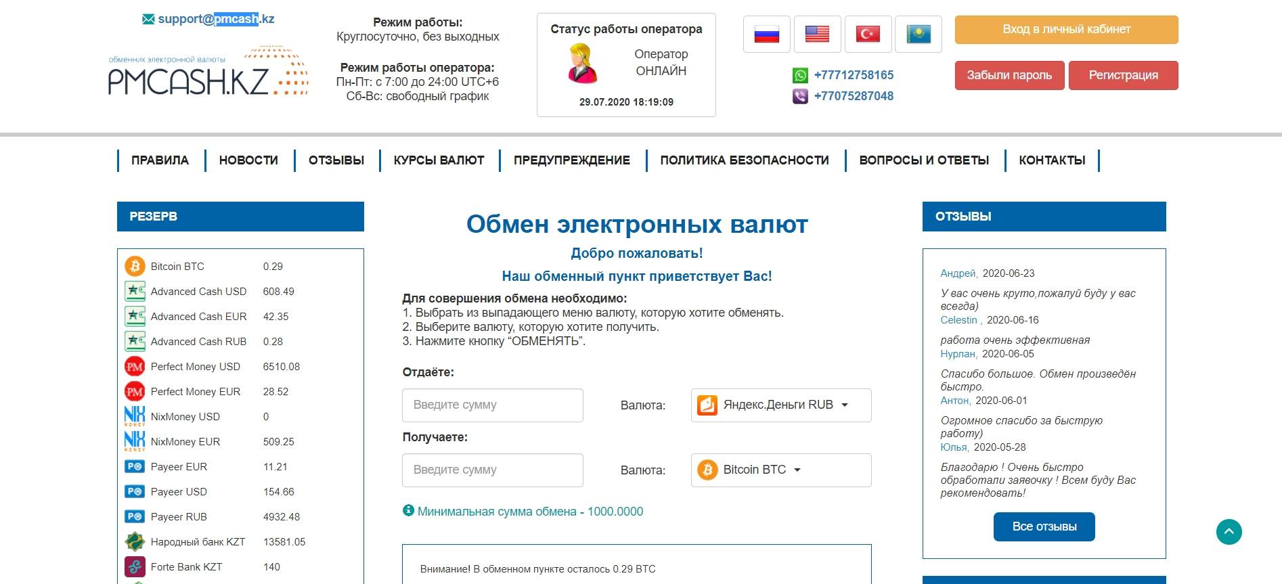Open the ПРЕДУПРЕЖДЕНИЕ menu item
This screenshot has height=584, width=1282.
point(572,160)
